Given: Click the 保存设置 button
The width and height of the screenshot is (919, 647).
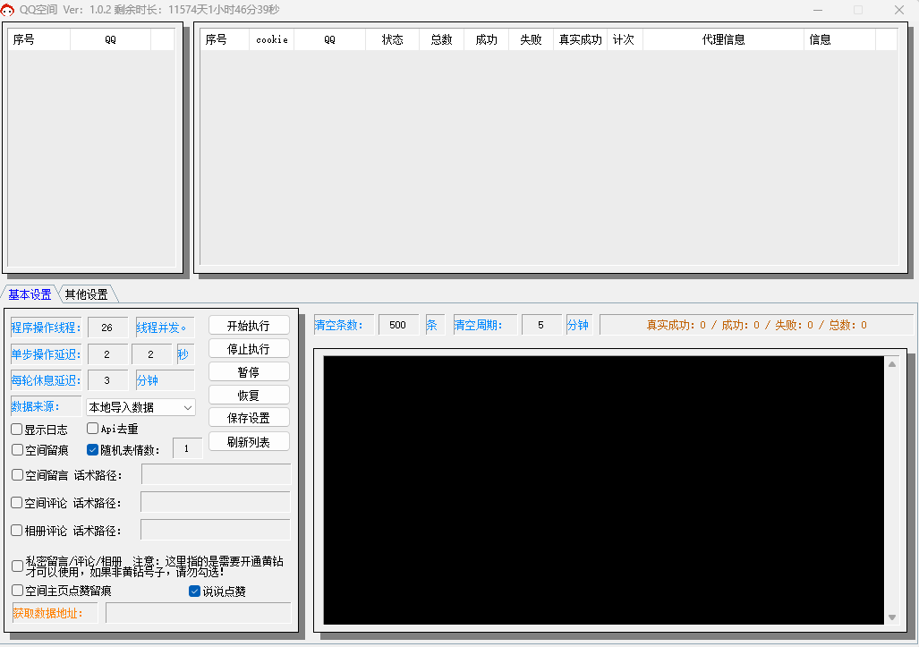Looking at the screenshot, I should point(249,418).
